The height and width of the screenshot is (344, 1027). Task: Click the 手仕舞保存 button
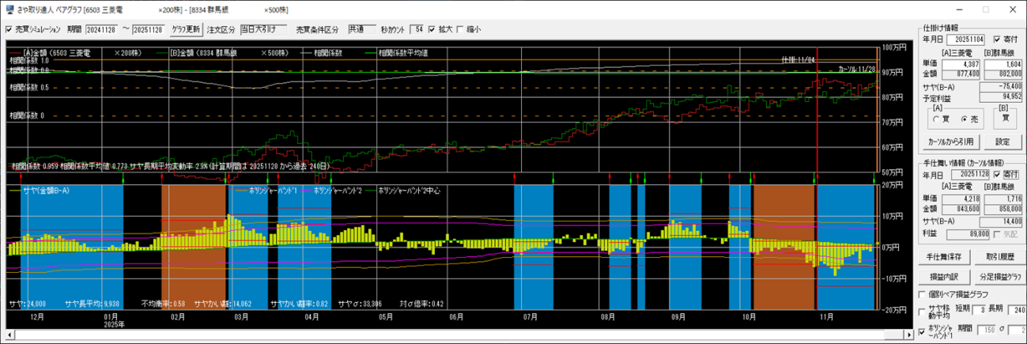pos(942,257)
